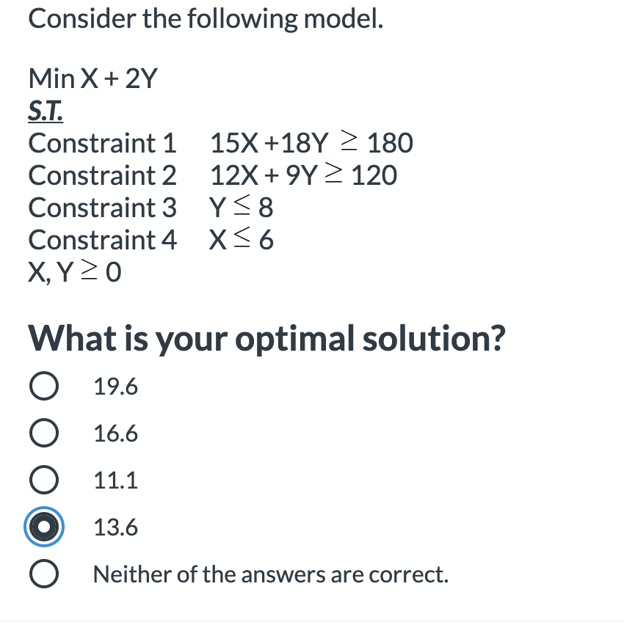624x625 pixels.
Task: Click the 11.1 answer label text
Action: tap(114, 479)
